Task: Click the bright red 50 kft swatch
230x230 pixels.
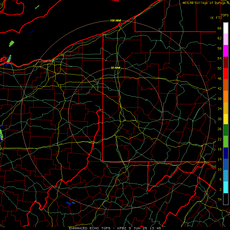Action: (x=226, y=74)
